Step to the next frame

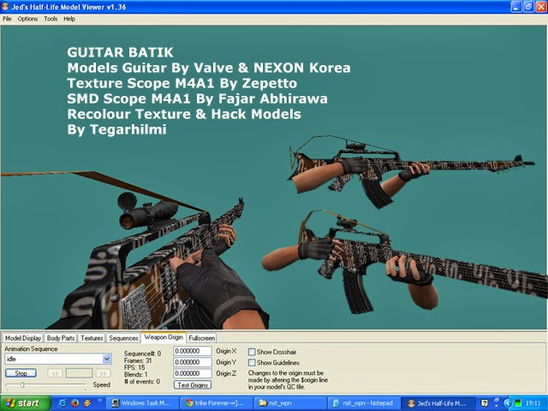point(103,373)
